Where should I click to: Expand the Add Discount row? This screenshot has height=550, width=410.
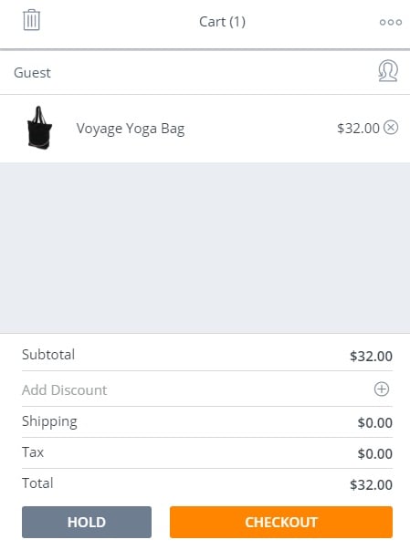pos(207,389)
